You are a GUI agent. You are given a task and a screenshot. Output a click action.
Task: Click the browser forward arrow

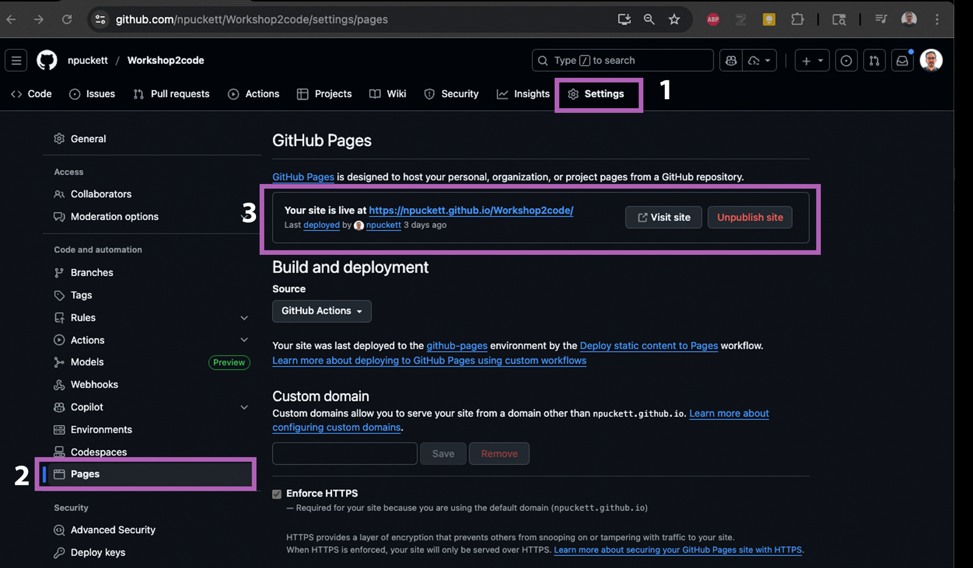coord(39,19)
